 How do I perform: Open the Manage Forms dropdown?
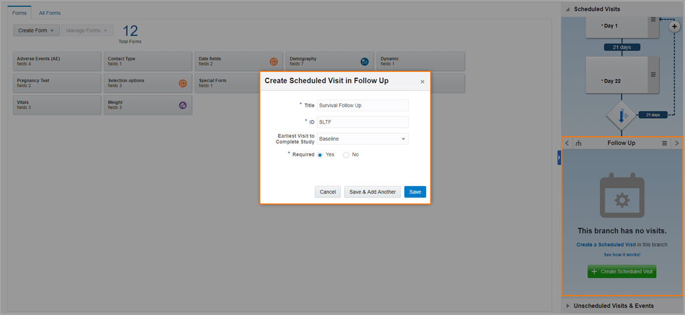click(87, 31)
